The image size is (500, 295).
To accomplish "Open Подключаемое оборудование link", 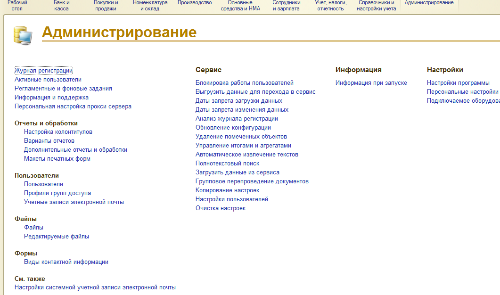I will click(x=463, y=100).
